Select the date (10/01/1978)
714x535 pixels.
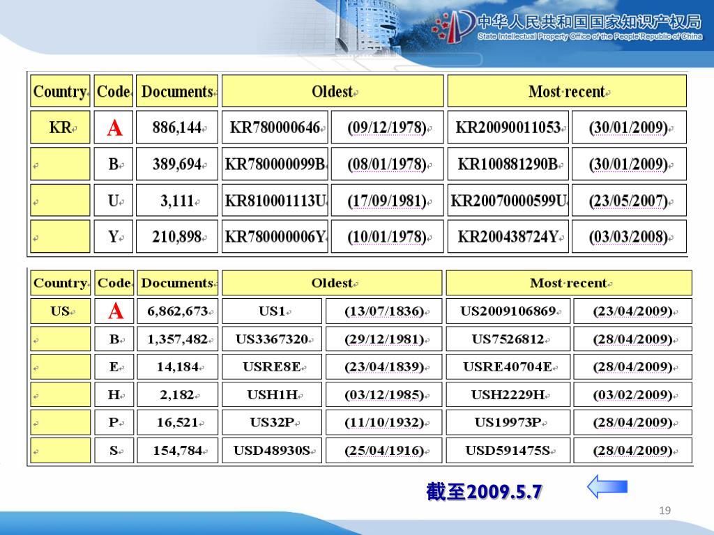[x=387, y=237]
